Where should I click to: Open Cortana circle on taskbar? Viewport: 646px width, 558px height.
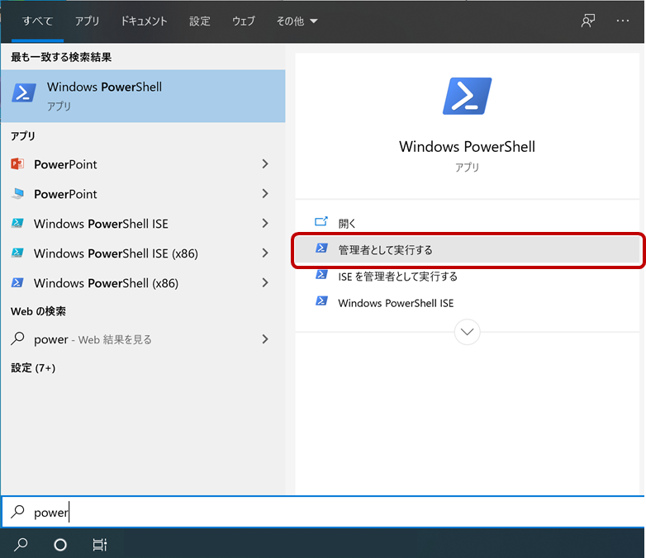click(x=60, y=545)
